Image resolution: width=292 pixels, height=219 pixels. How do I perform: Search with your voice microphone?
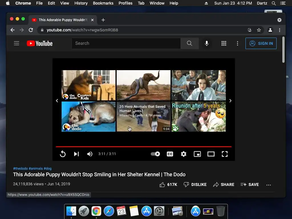pos(207,43)
